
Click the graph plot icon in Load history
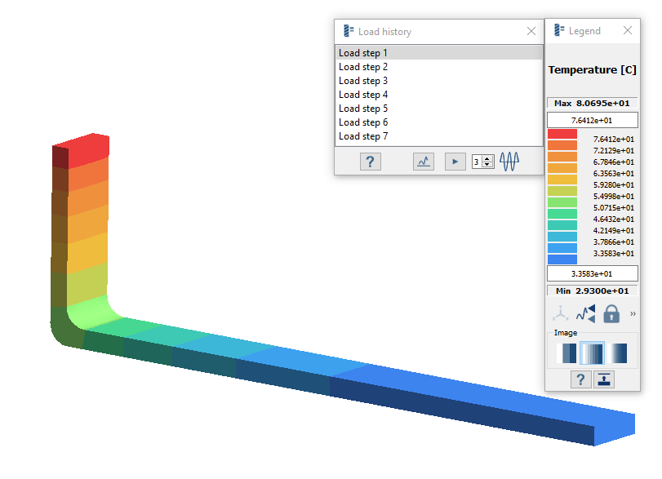[x=423, y=162]
